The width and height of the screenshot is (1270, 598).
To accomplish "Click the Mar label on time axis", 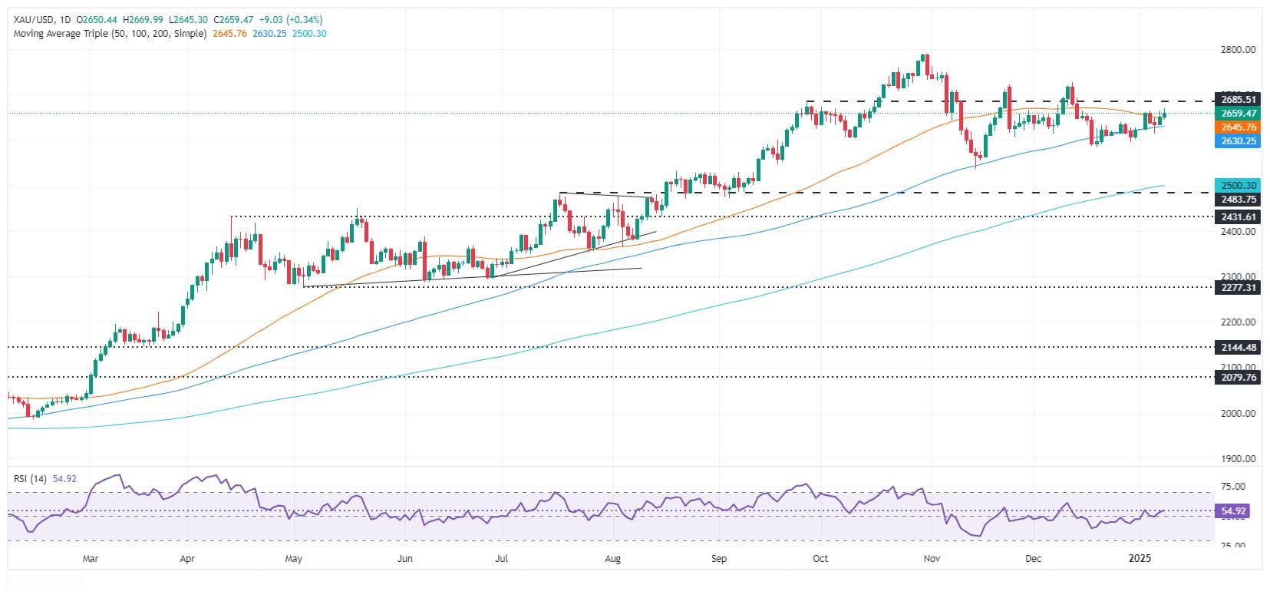I will (x=91, y=559).
